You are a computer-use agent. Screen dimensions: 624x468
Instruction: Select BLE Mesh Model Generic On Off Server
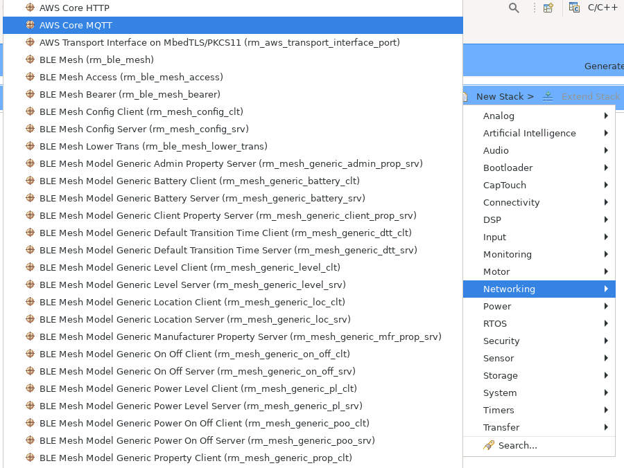(233, 371)
